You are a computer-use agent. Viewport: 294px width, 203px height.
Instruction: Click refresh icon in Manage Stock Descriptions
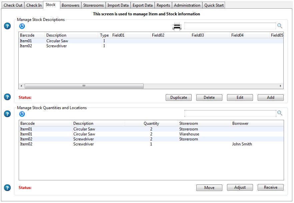tap(22, 26)
